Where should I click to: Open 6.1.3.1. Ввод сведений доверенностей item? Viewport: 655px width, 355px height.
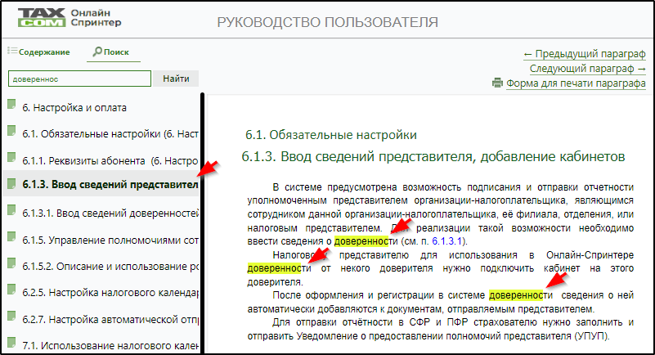tap(110, 212)
